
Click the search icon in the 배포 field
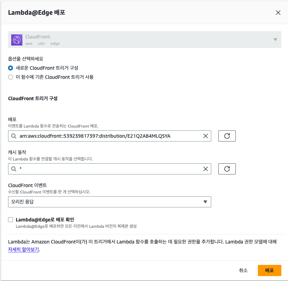click(14, 136)
